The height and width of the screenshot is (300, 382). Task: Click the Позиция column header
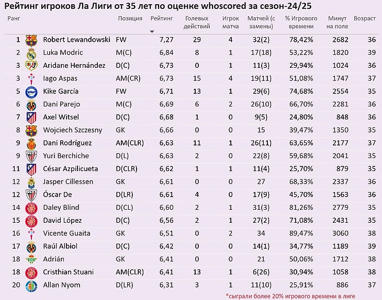pyautogui.click(x=130, y=18)
